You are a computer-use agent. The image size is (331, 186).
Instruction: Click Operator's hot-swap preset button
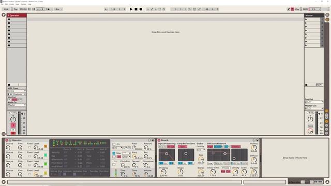(149, 140)
